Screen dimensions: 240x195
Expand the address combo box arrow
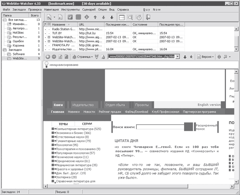(177, 57)
